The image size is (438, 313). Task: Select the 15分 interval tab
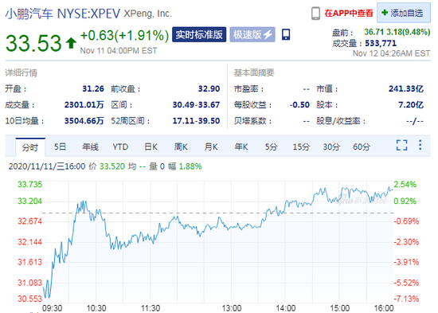point(301,147)
